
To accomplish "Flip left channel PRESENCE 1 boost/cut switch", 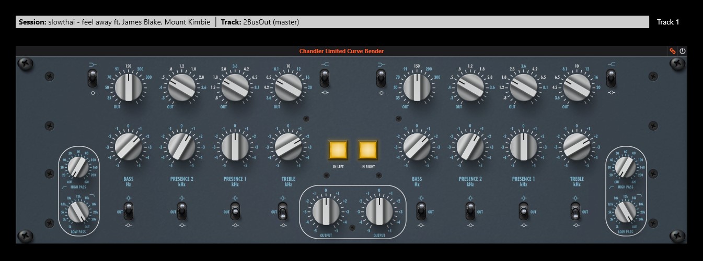I will [235, 212].
